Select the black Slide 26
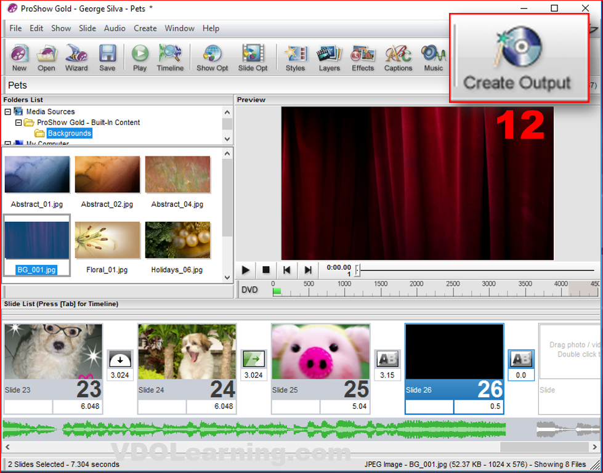The image size is (603, 473). click(x=454, y=352)
